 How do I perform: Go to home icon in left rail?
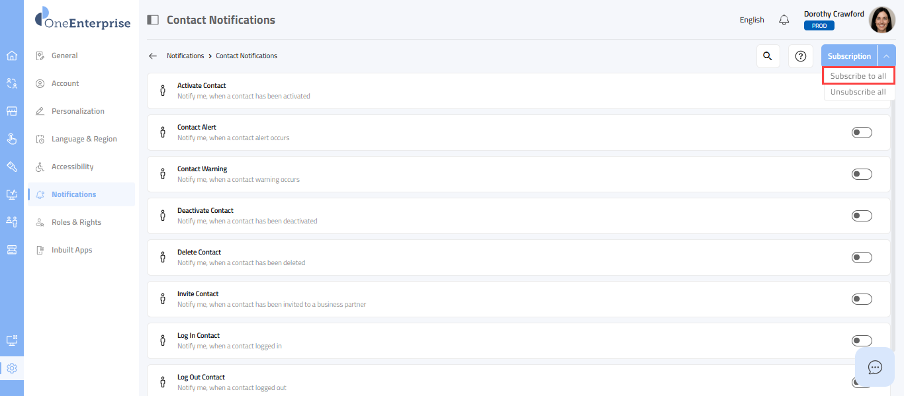click(x=12, y=56)
